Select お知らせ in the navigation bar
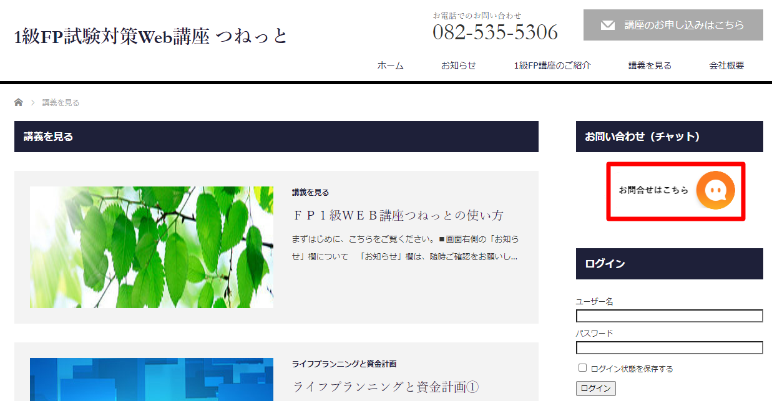772x401 pixels. click(x=458, y=65)
